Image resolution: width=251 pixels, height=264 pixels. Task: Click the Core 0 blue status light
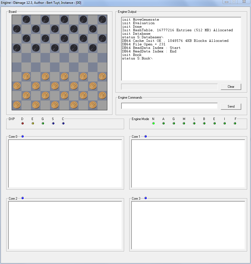tap(23, 136)
